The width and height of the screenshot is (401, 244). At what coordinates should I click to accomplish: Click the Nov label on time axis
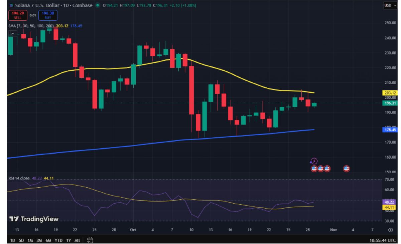(x=333, y=230)
